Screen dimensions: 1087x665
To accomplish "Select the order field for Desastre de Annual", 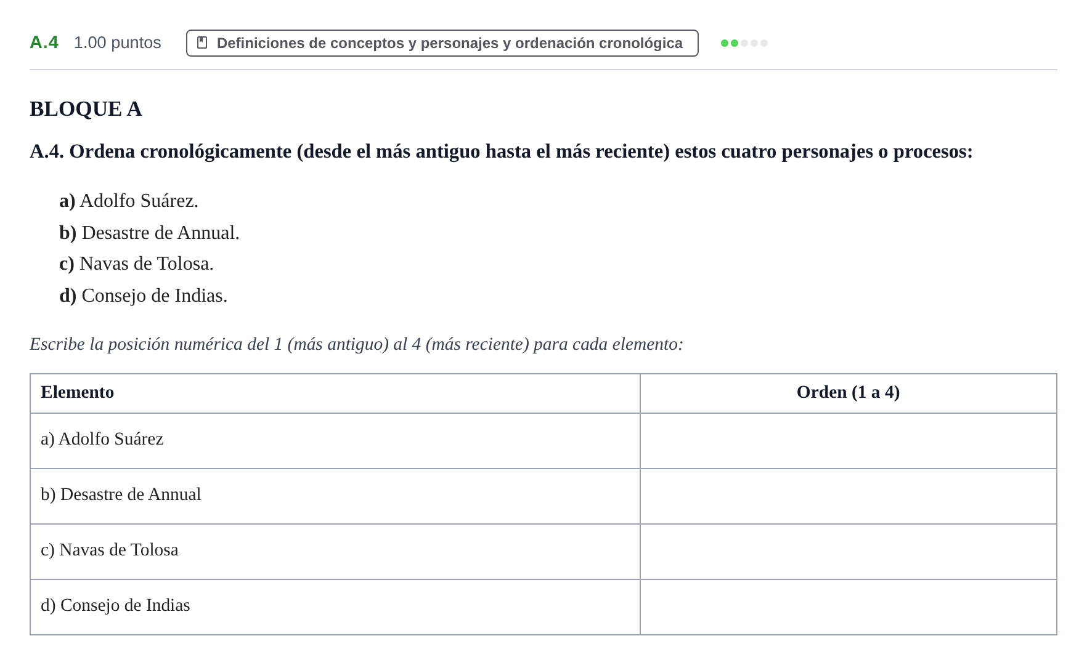I will point(849,496).
